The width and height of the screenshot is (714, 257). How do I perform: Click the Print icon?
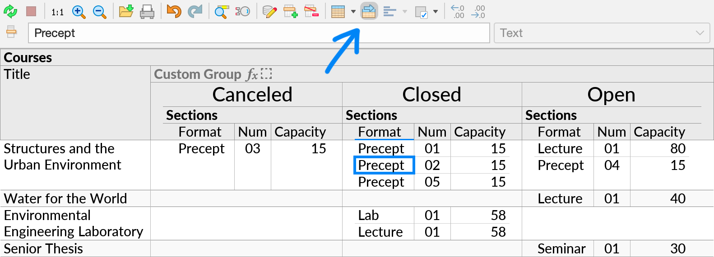(147, 12)
